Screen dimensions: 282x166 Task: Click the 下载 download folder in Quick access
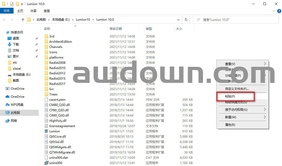tap(16, 44)
